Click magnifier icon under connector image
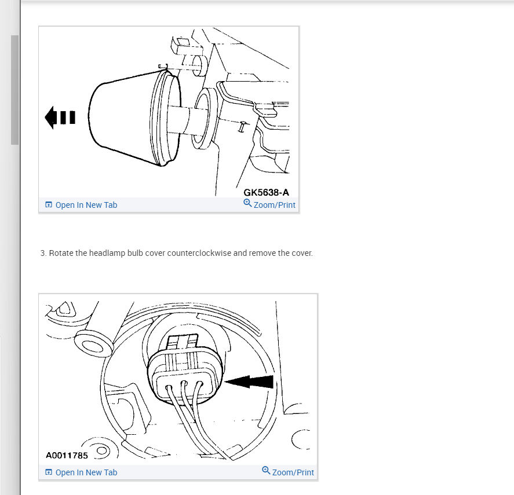The height and width of the screenshot is (495, 514). click(x=266, y=471)
